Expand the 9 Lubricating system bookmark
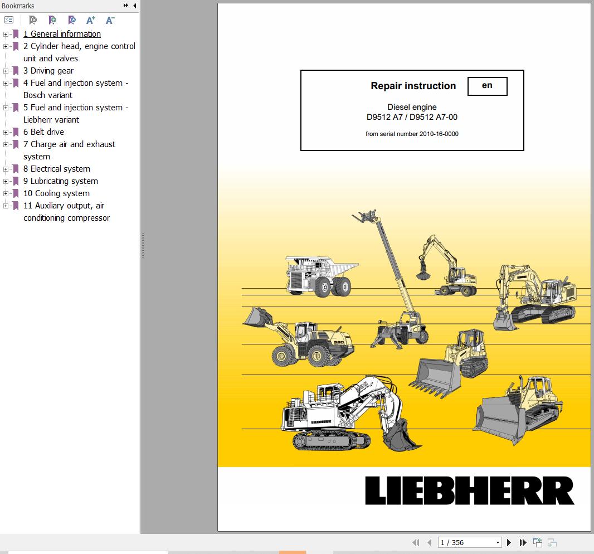This screenshot has height=554, width=594. pyautogui.click(x=6, y=181)
